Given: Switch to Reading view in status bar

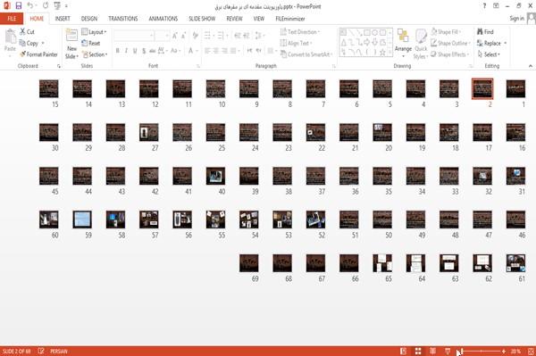Looking at the screenshot, I should (x=432, y=352).
